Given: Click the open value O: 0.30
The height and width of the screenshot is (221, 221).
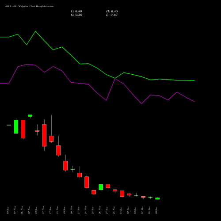Looking at the screenshot, I should pos(76,15).
